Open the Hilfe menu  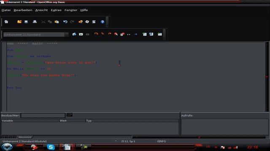(84, 10)
